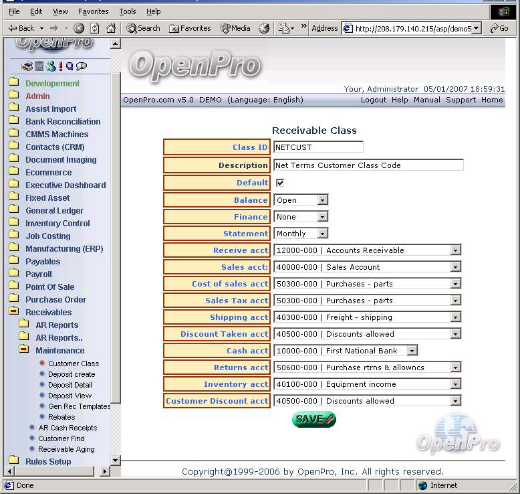
Task: Open the Tools menu
Action: (127, 11)
